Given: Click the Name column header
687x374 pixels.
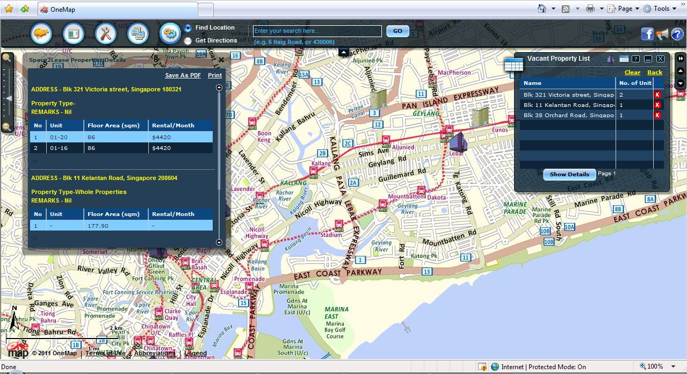Looking at the screenshot, I should click(x=568, y=83).
